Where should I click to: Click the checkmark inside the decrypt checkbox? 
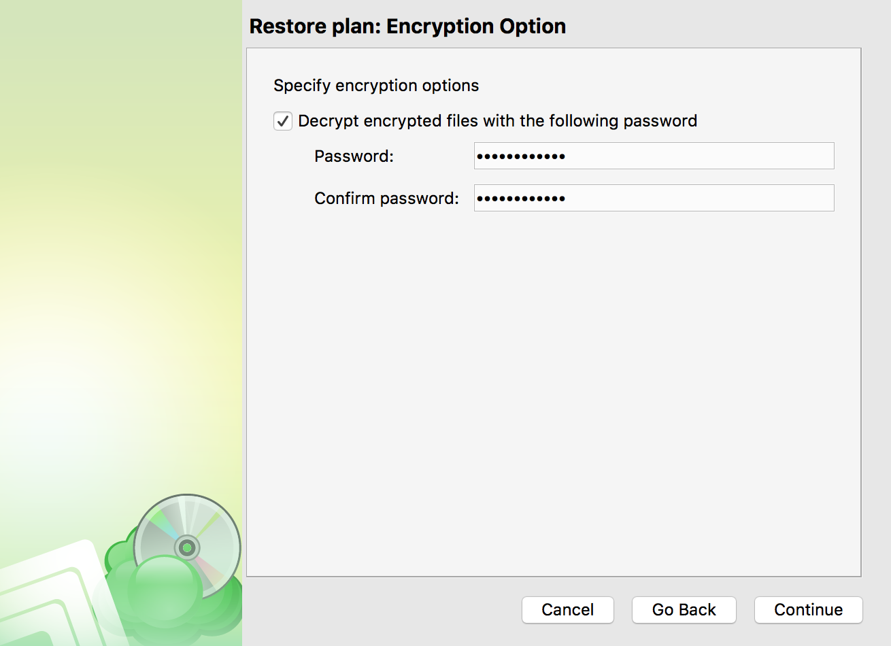[x=283, y=121]
